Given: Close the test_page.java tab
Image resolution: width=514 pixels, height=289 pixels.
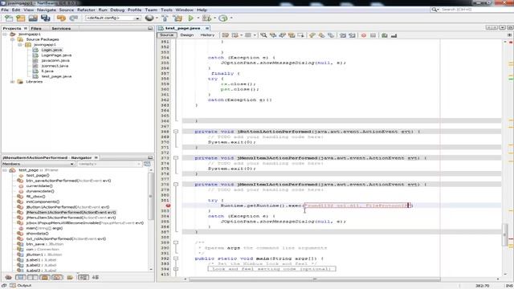Looking at the screenshot, I should pos(207,28).
